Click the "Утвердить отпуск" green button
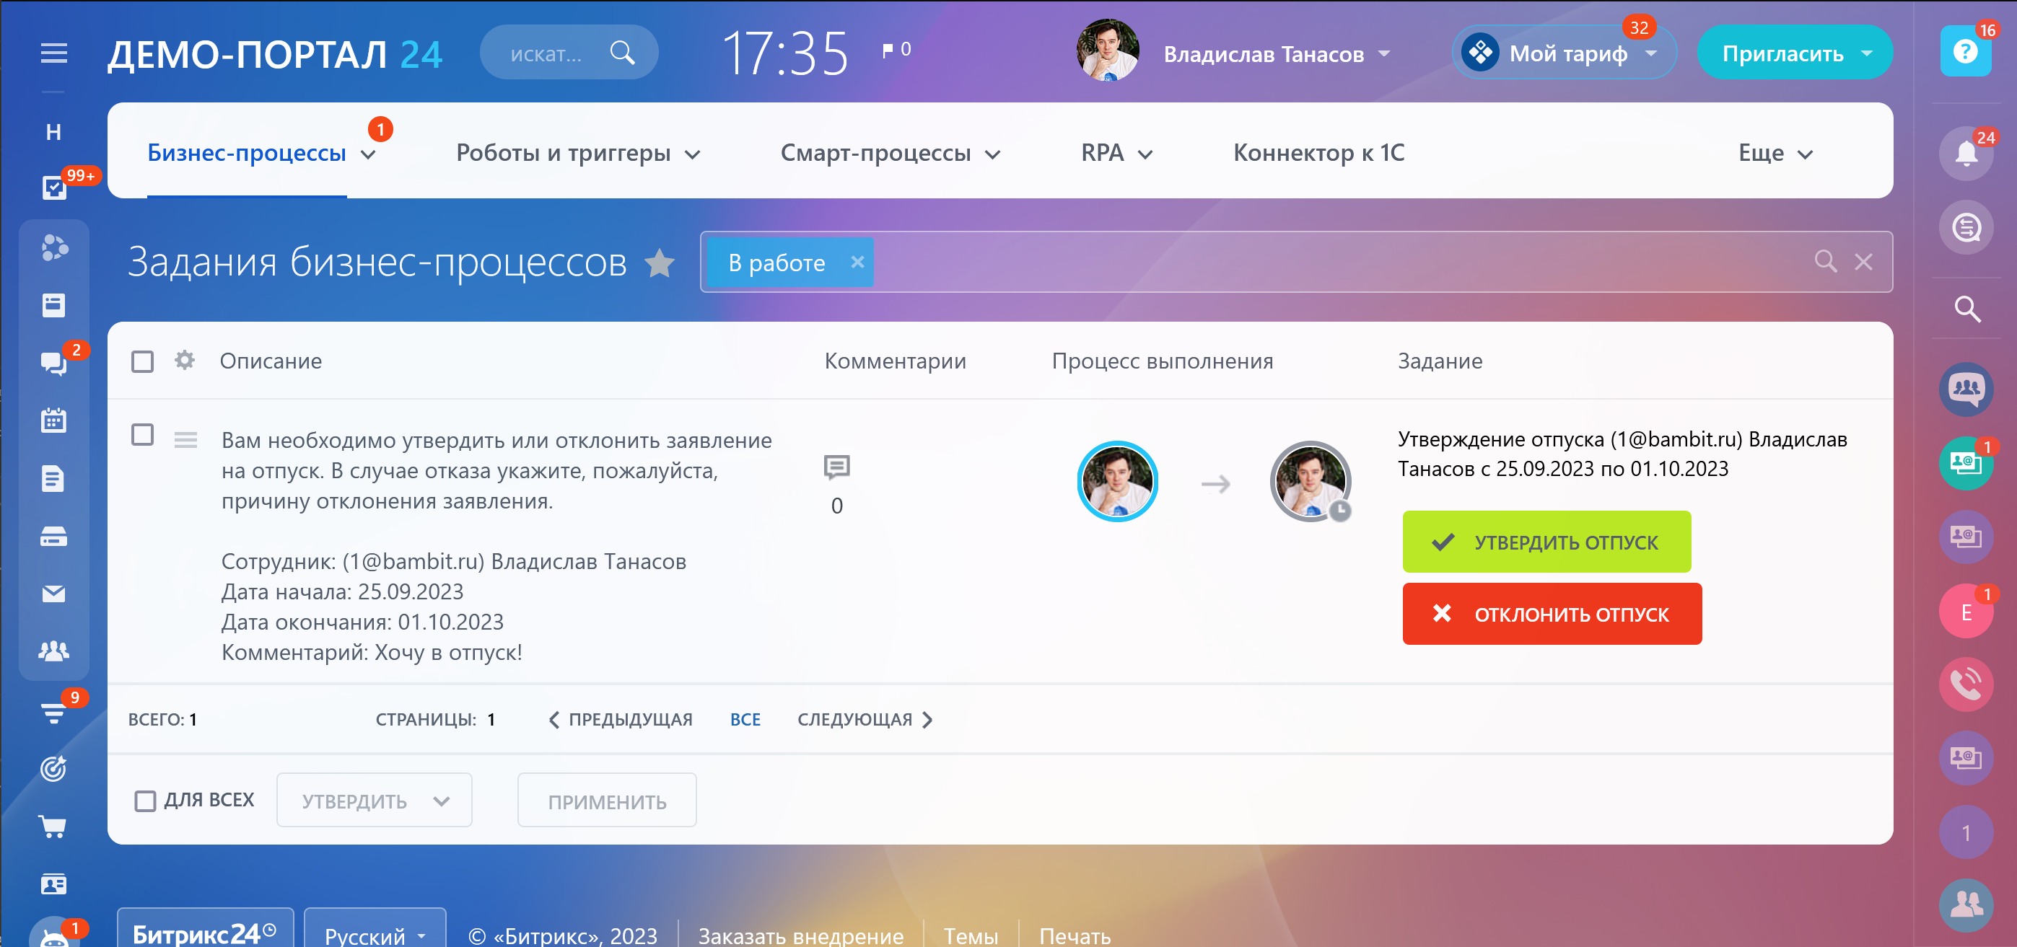Viewport: 2017px width, 947px height. [x=1546, y=542]
